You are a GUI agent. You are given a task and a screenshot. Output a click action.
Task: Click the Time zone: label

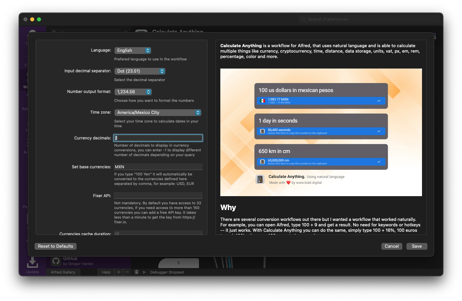point(101,112)
